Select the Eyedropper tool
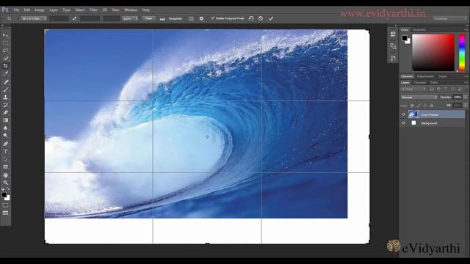The image size is (470, 264). [x=5, y=73]
